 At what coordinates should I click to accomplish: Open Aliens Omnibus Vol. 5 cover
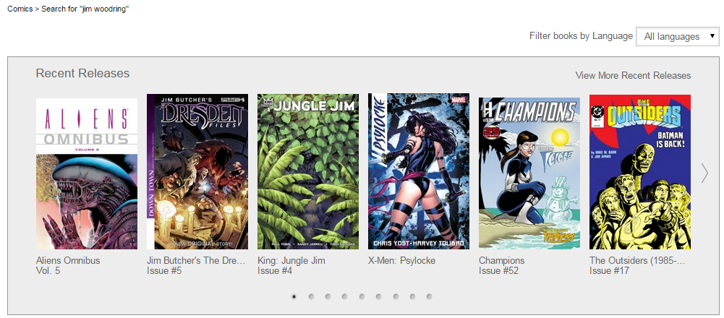click(x=87, y=173)
